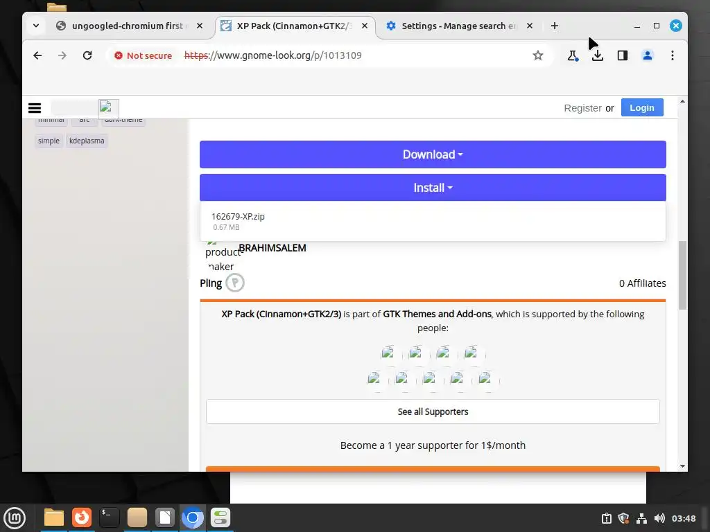Bookmark this page with the star icon

point(538,55)
